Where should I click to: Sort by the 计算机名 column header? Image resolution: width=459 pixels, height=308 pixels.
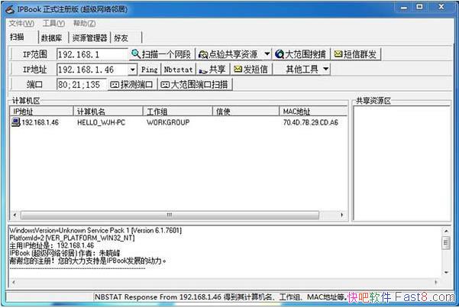pyautogui.click(x=108, y=112)
